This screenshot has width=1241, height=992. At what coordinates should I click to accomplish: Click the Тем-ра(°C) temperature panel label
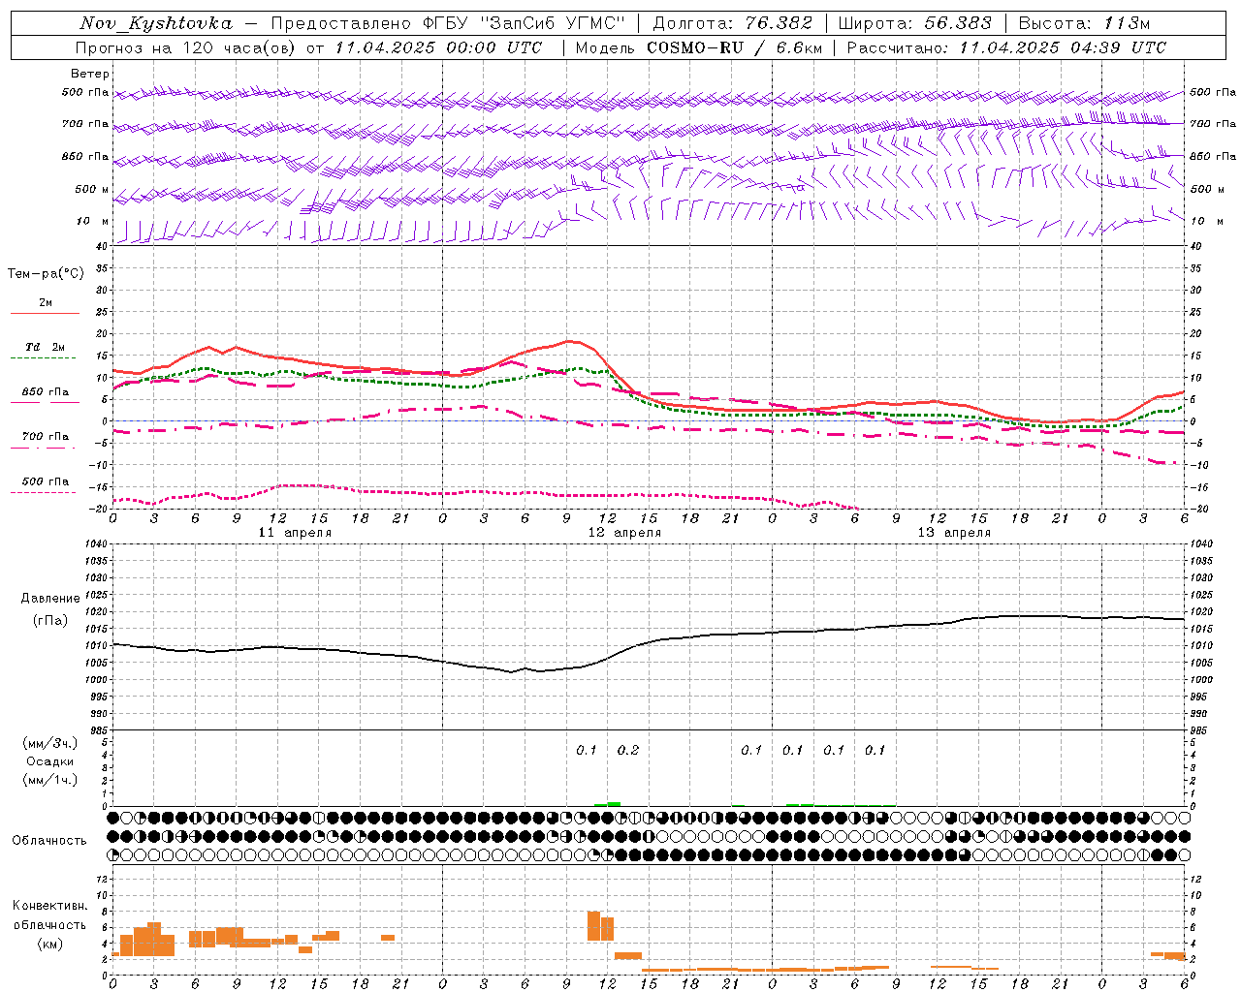(x=46, y=274)
